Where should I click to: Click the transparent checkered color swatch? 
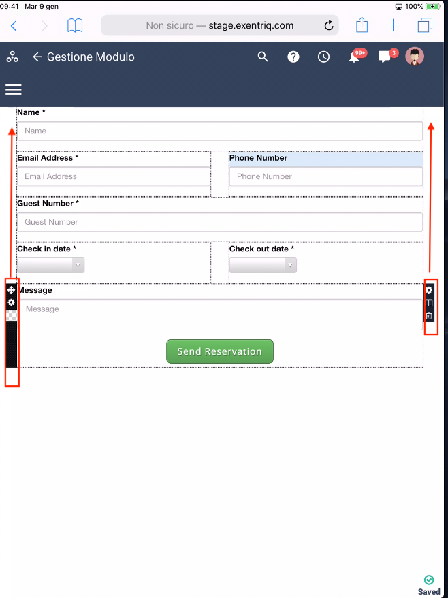(x=11, y=315)
